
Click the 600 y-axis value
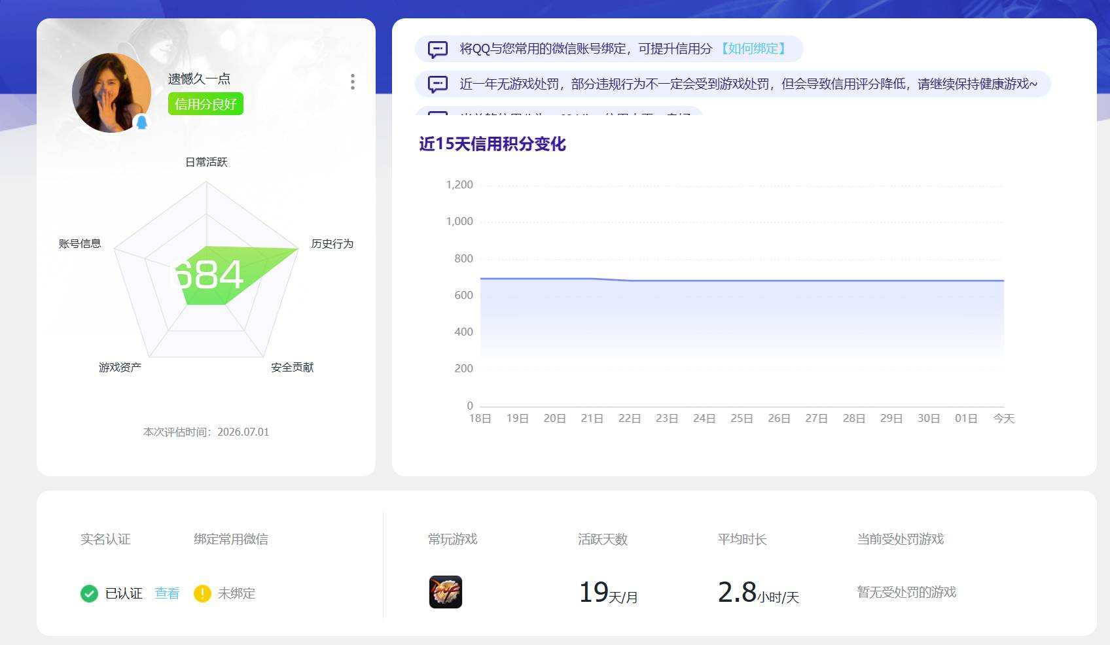tap(463, 296)
